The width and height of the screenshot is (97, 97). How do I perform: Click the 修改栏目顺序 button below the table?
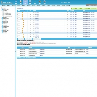coord(21,39)
